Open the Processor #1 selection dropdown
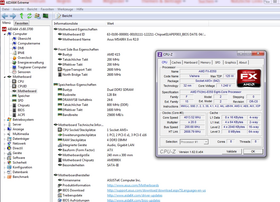This screenshot has width=280, height=202. [194, 142]
